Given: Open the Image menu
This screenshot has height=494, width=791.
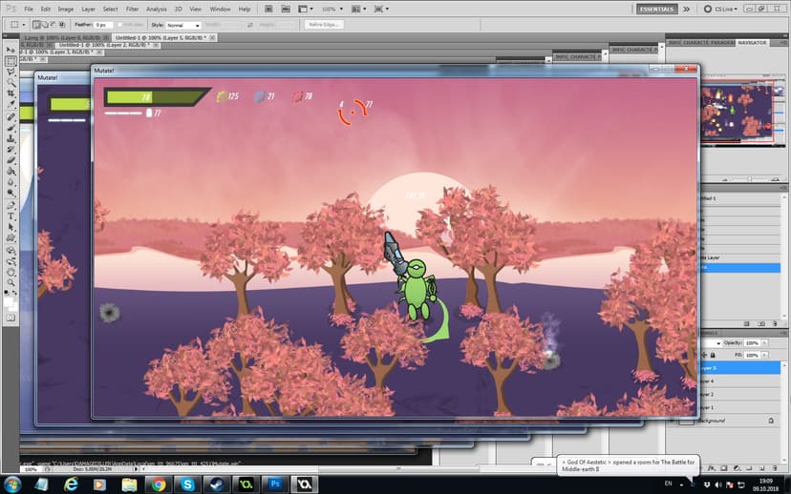Looking at the screenshot, I should [66, 10].
